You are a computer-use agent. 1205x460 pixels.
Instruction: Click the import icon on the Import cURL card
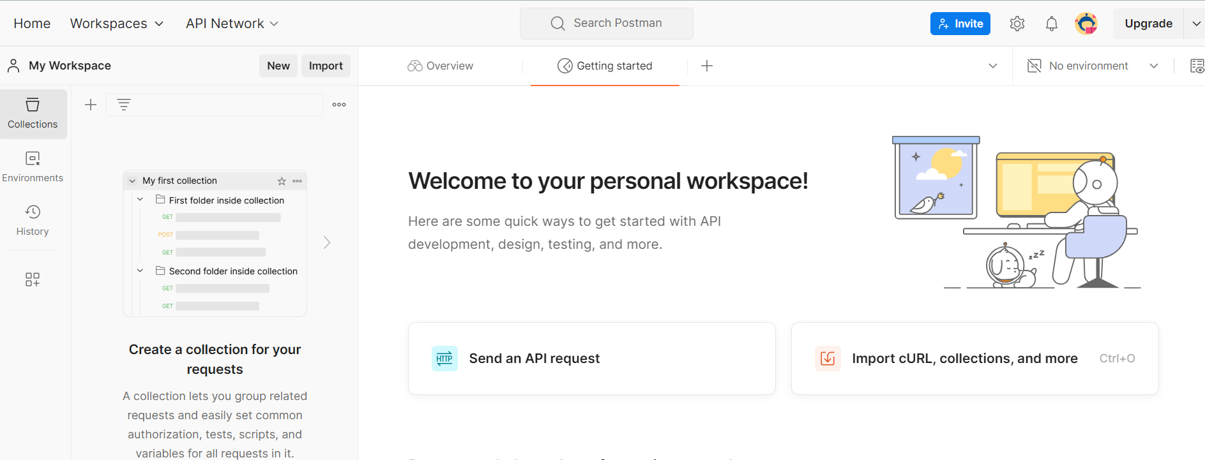[828, 359]
